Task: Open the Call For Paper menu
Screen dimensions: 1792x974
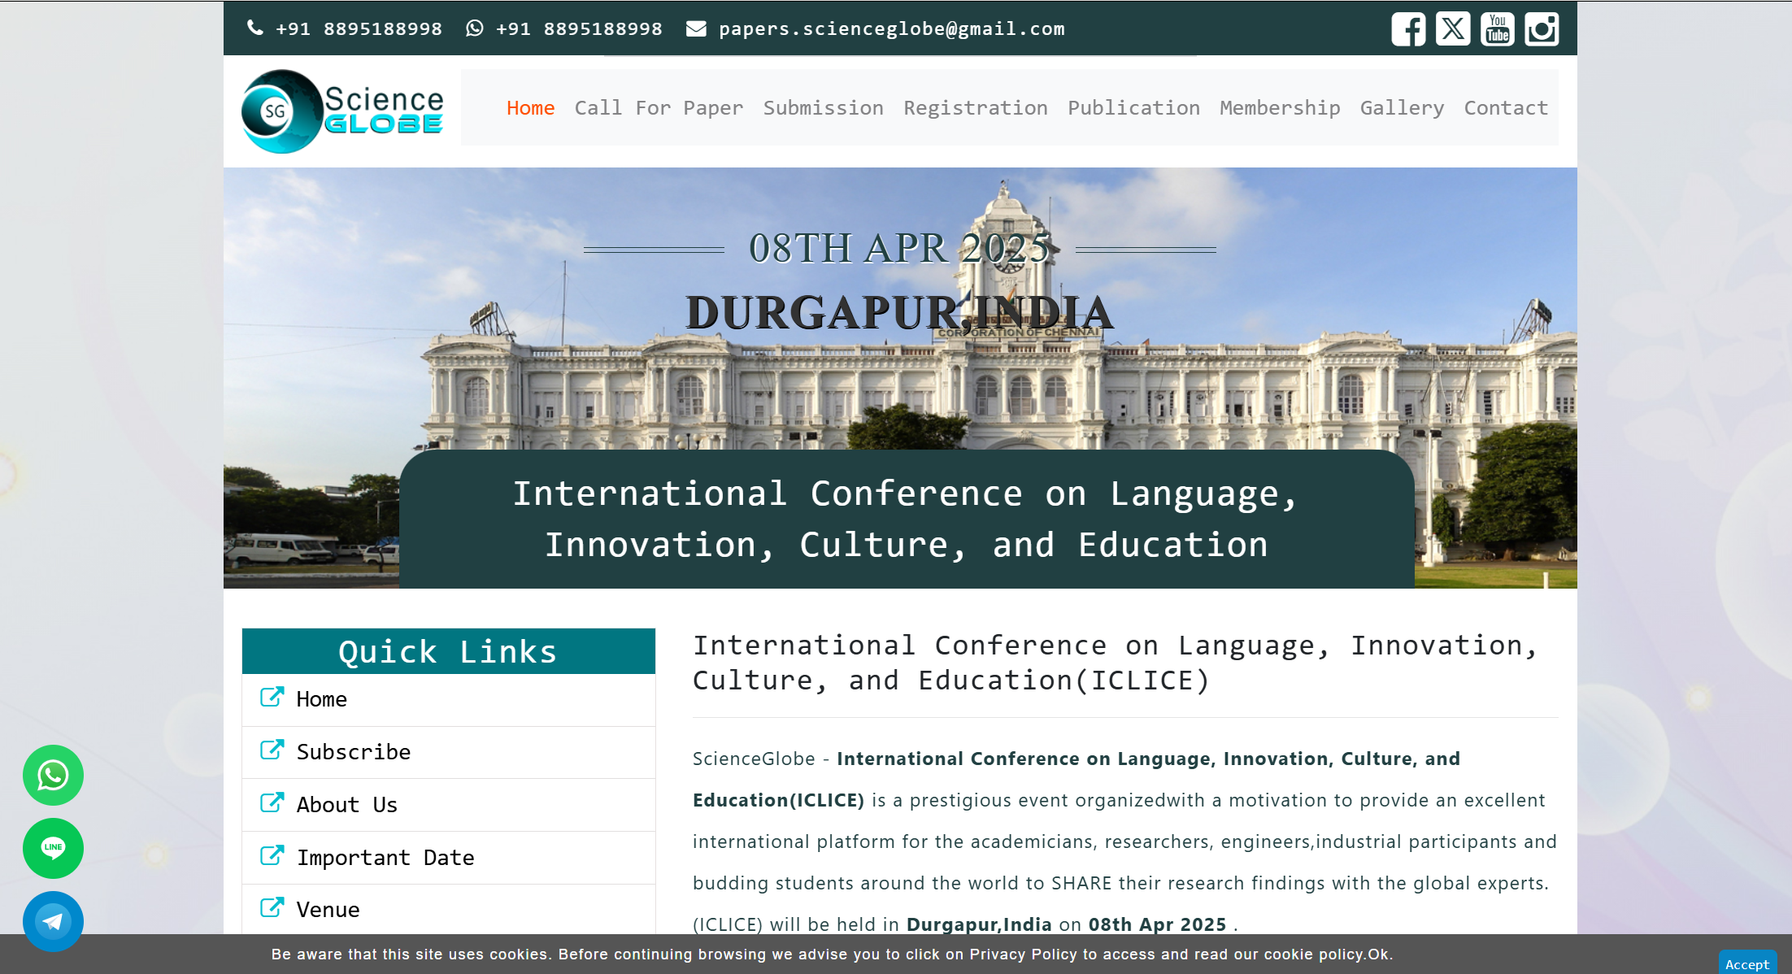Action: click(x=659, y=108)
